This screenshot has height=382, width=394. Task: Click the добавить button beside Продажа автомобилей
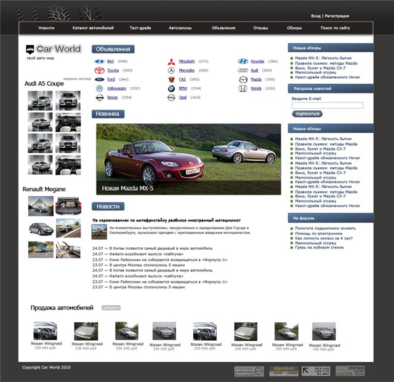(x=111, y=308)
